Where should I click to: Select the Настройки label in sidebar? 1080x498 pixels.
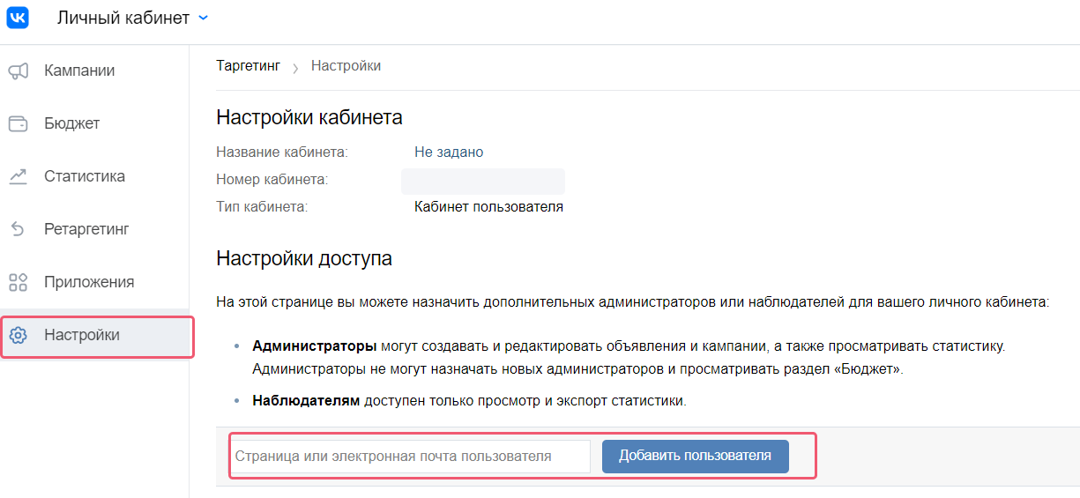[82, 335]
